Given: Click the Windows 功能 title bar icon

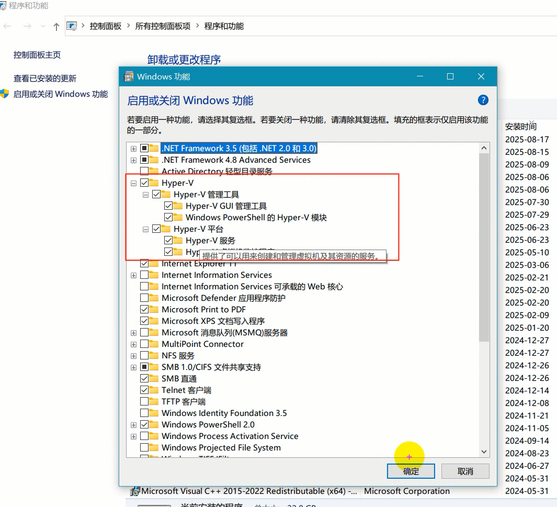Looking at the screenshot, I should pyautogui.click(x=128, y=76).
